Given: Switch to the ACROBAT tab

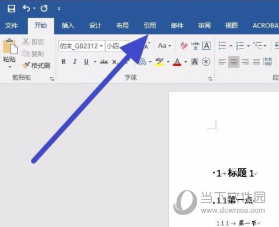Looking at the screenshot, I should coord(266,25).
